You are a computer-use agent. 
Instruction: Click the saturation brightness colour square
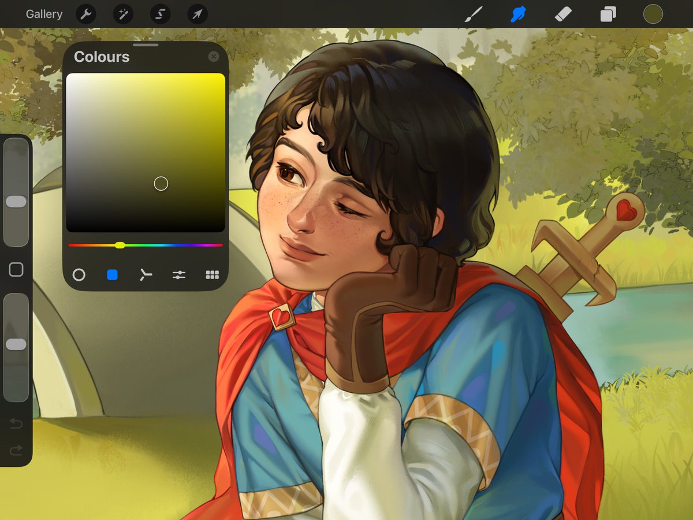coord(146,153)
